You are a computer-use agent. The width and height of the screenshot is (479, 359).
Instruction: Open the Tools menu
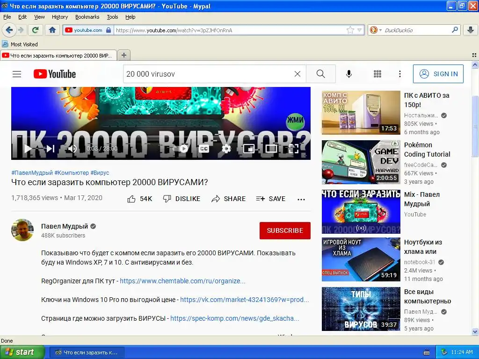112,17
